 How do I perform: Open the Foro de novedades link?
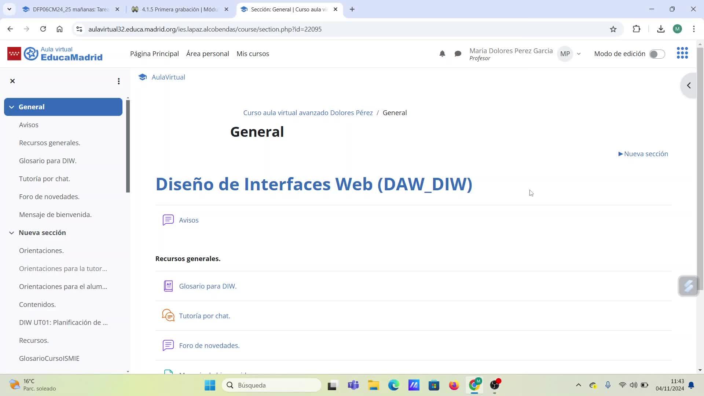(209, 345)
